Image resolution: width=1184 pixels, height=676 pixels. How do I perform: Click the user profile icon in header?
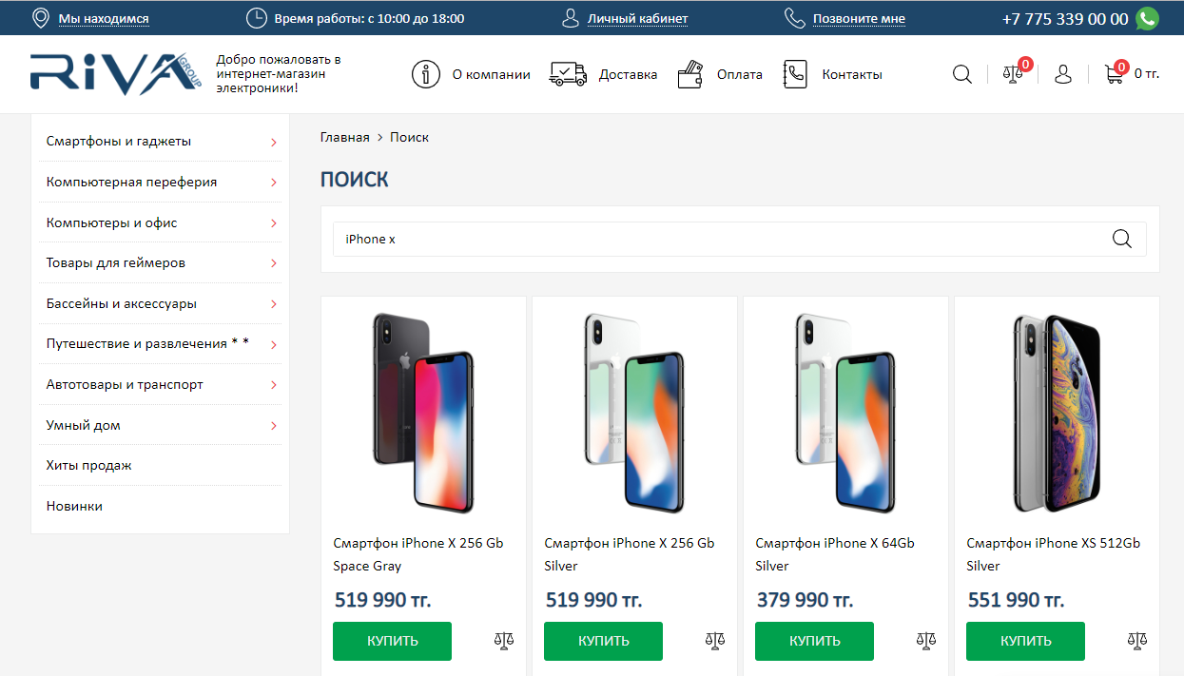coord(1063,74)
